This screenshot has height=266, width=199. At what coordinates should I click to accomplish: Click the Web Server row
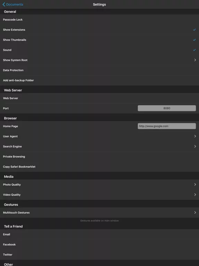click(99, 98)
